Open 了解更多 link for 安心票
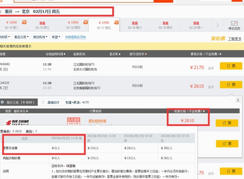This screenshot has height=179, width=244. tap(235, 39)
